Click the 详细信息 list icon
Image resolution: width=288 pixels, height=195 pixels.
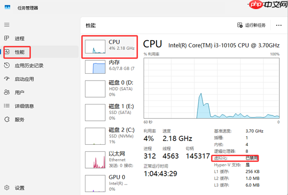(x=7, y=106)
